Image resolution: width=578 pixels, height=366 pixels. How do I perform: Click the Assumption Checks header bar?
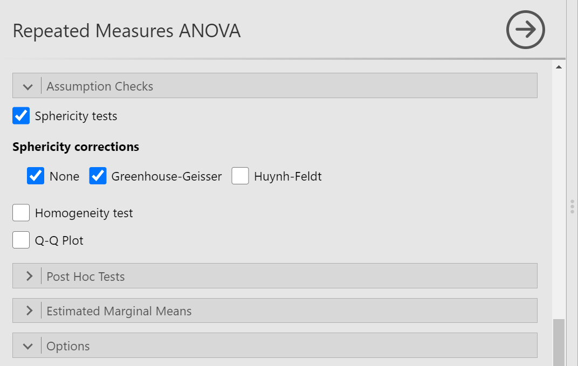click(x=275, y=86)
